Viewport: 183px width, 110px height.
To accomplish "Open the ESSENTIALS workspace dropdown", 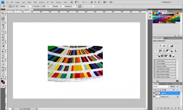I will point(167,2).
